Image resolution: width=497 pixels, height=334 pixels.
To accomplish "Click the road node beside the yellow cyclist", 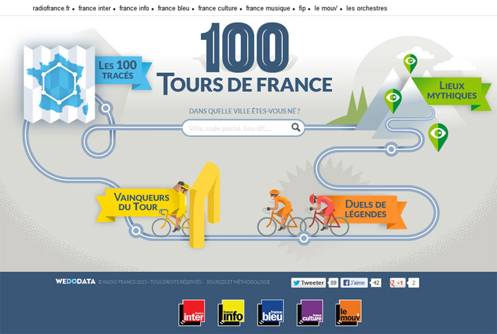I will point(136,231).
